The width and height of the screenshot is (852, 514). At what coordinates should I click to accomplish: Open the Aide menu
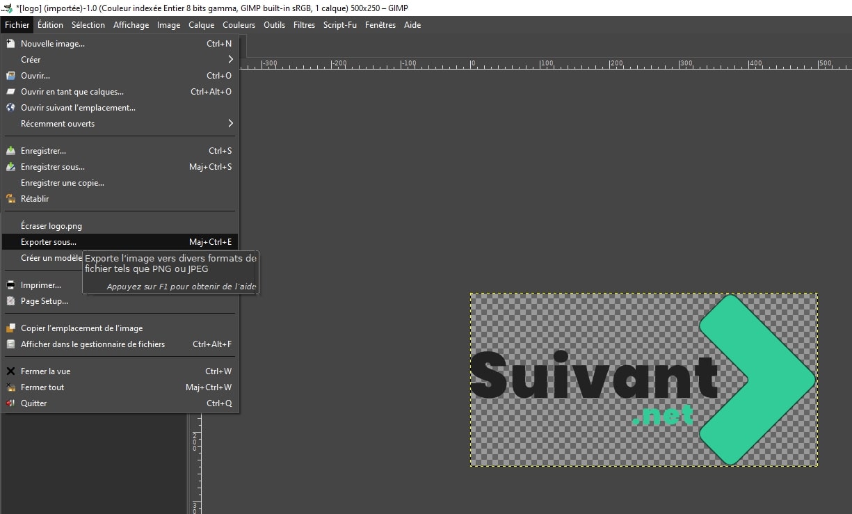(412, 25)
